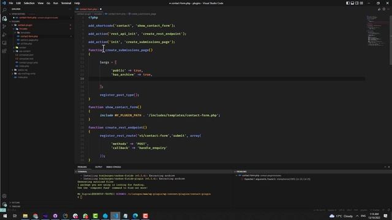Toggle the bottom panel layout icon
This screenshot has width=392, height=220.
point(352,3)
